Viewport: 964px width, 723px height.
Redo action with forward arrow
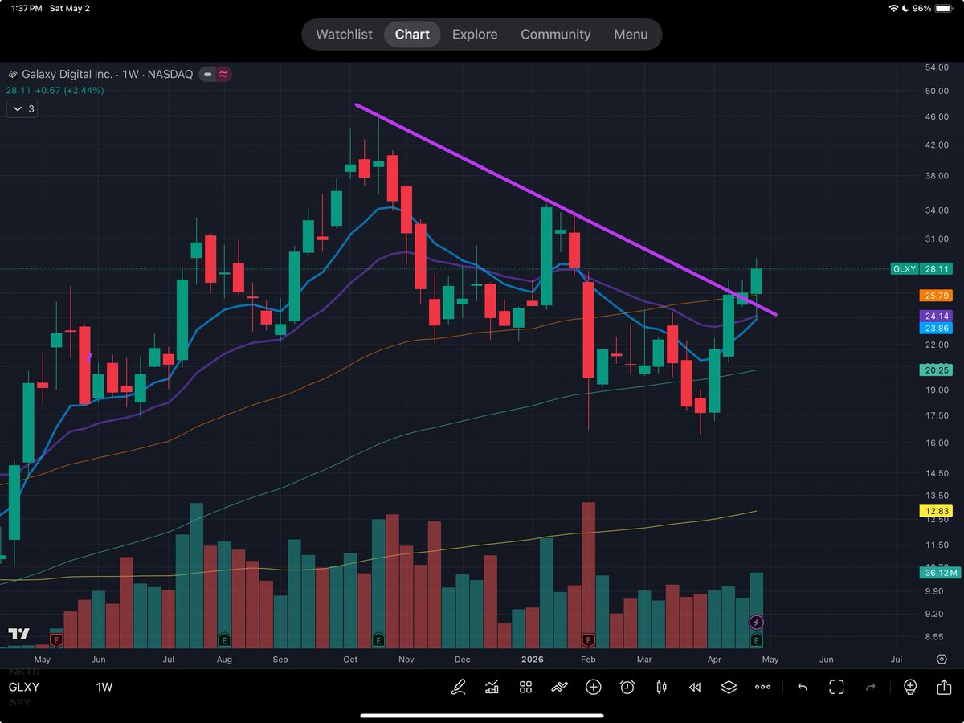coord(871,687)
